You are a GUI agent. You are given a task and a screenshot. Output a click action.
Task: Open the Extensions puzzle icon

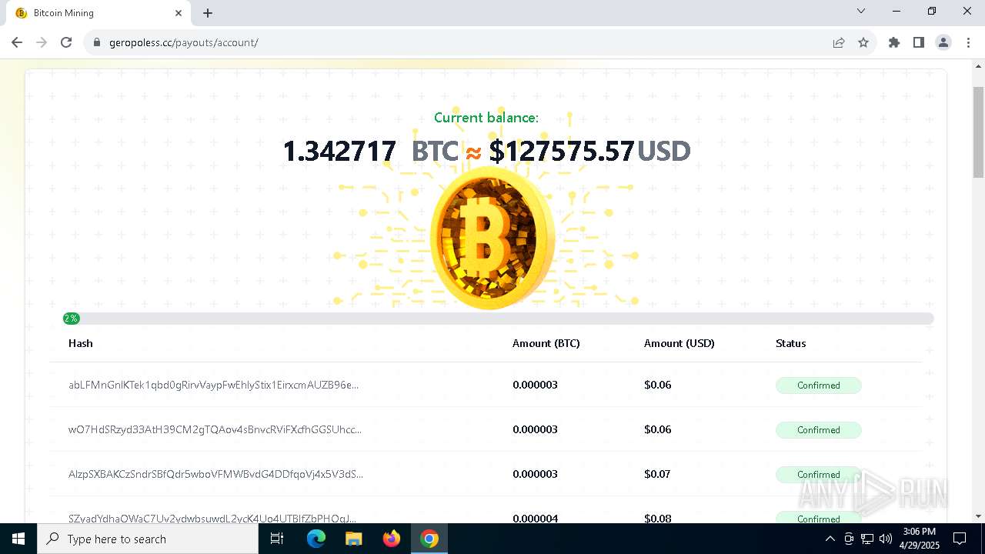pos(894,42)
